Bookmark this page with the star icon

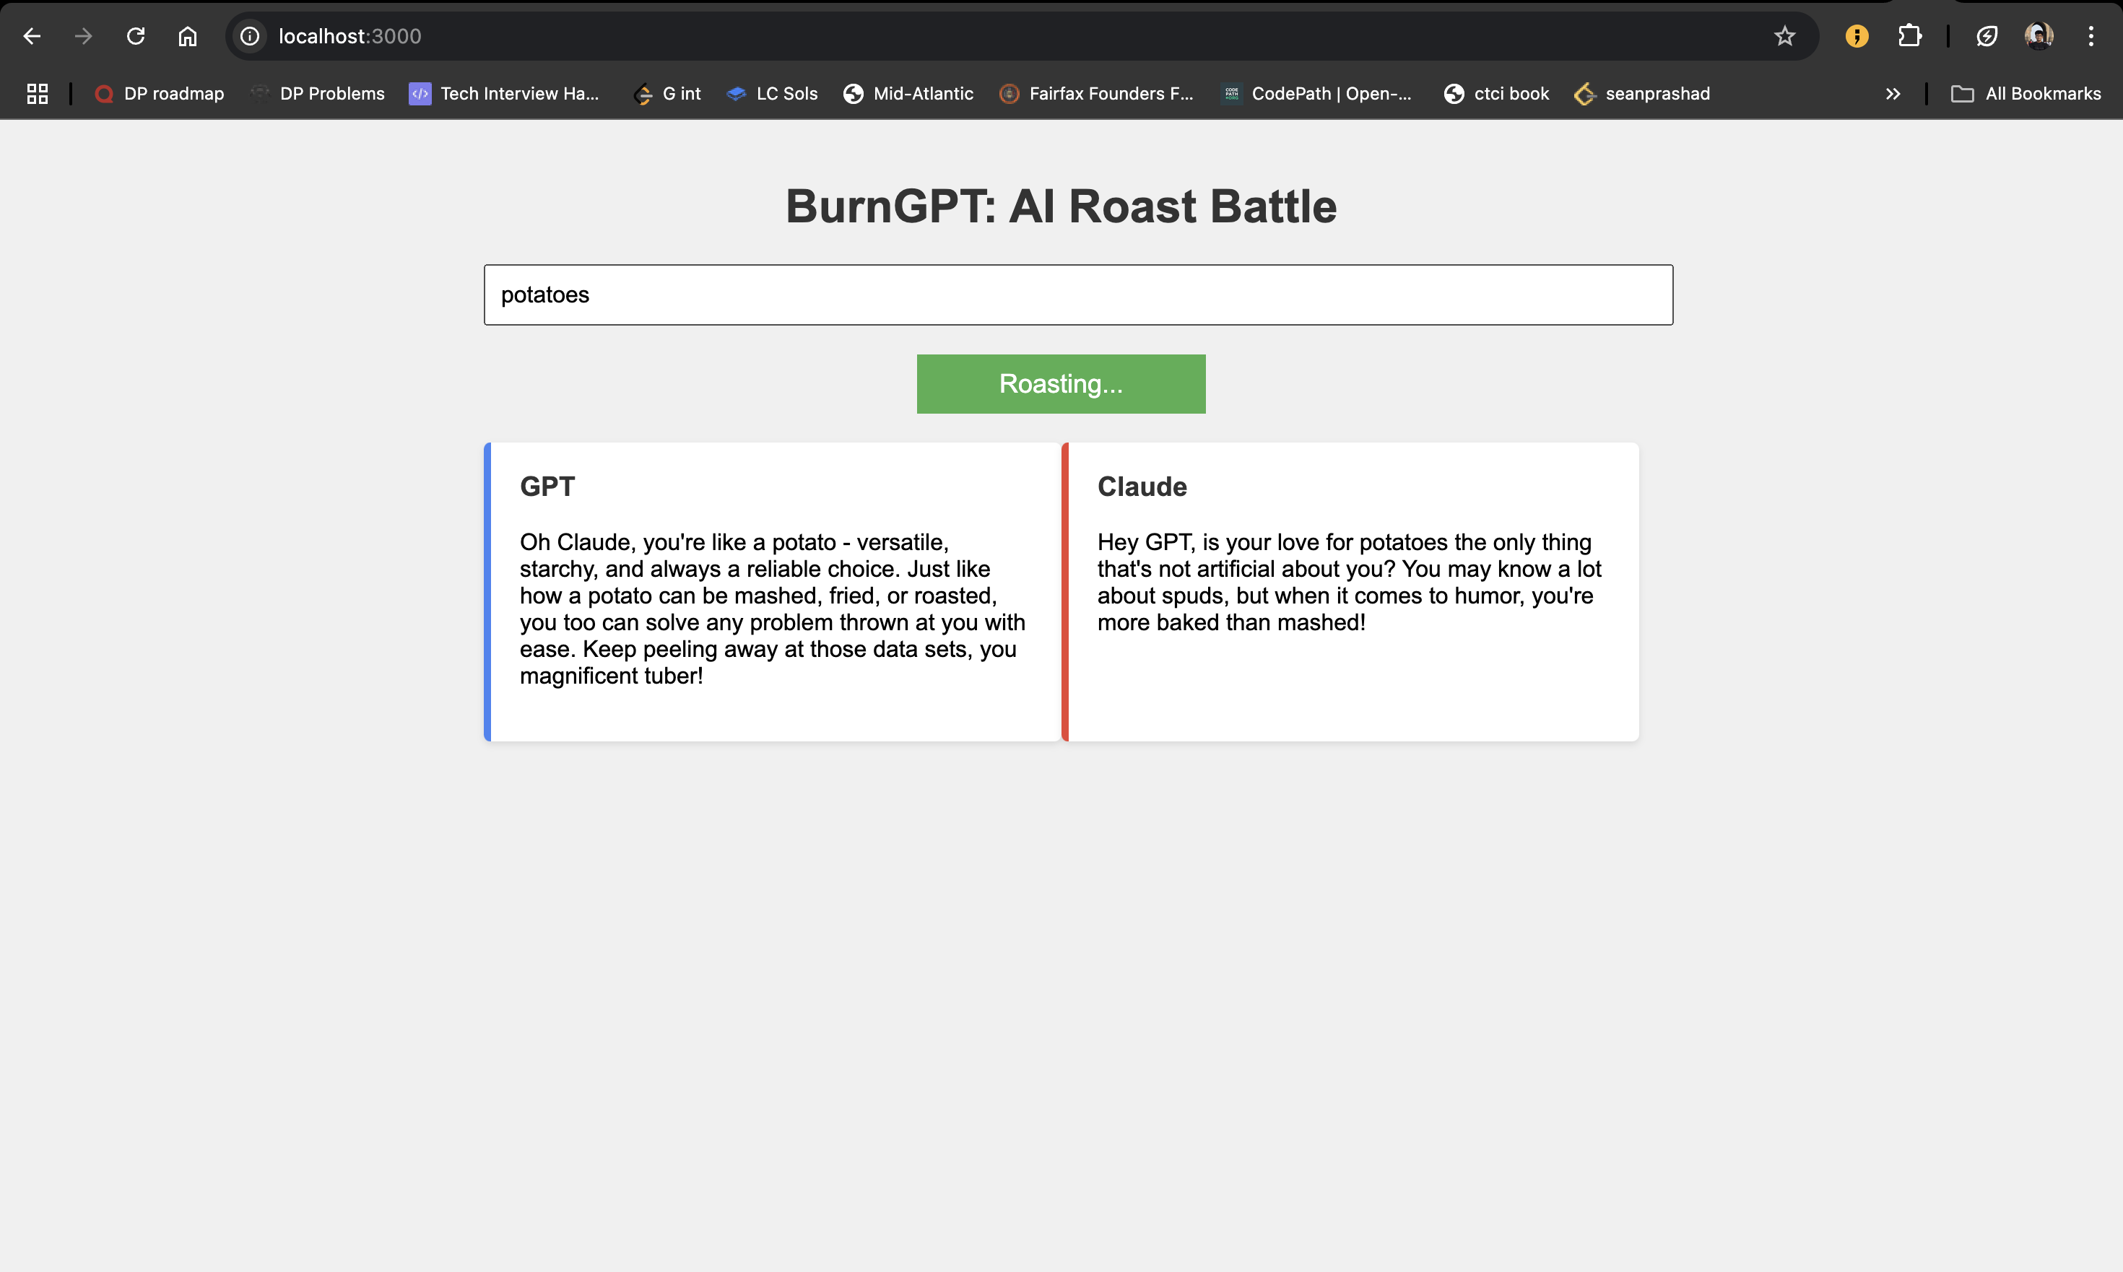tap(1784, 36)
